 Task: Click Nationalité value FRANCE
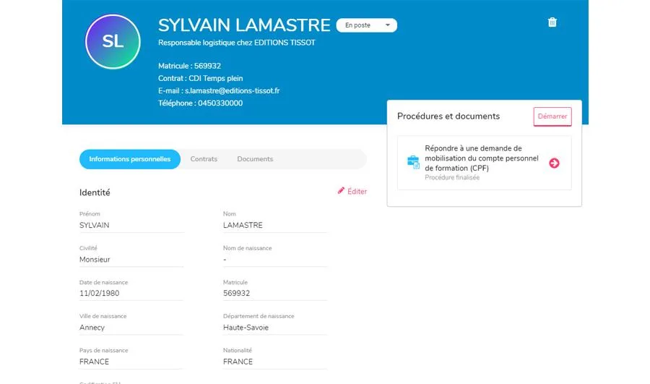tap(238, 362)
